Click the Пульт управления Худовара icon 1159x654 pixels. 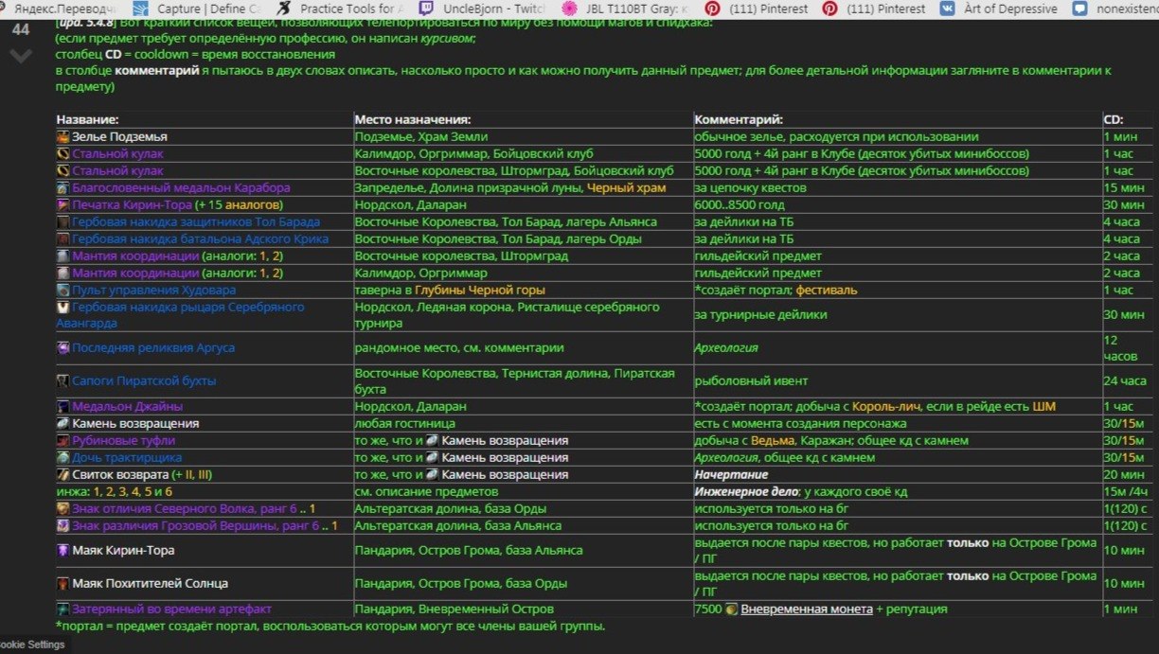click(x=62, y=291)
